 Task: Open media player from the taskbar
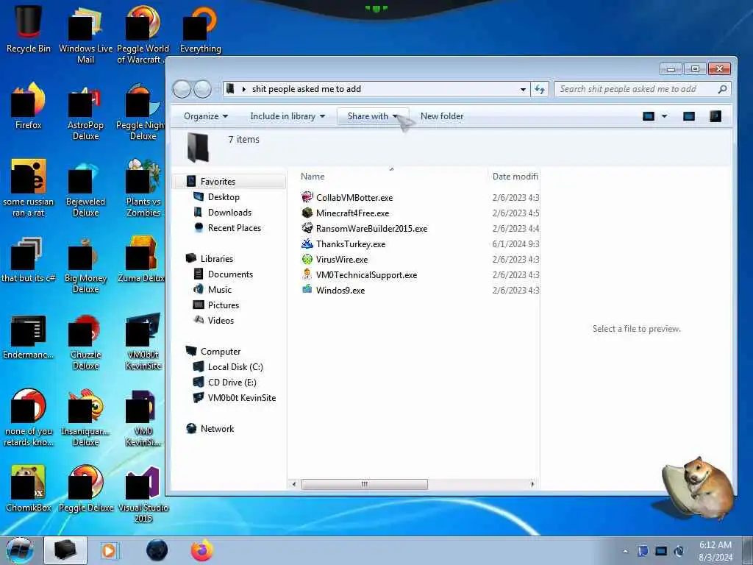pos(110,550)
